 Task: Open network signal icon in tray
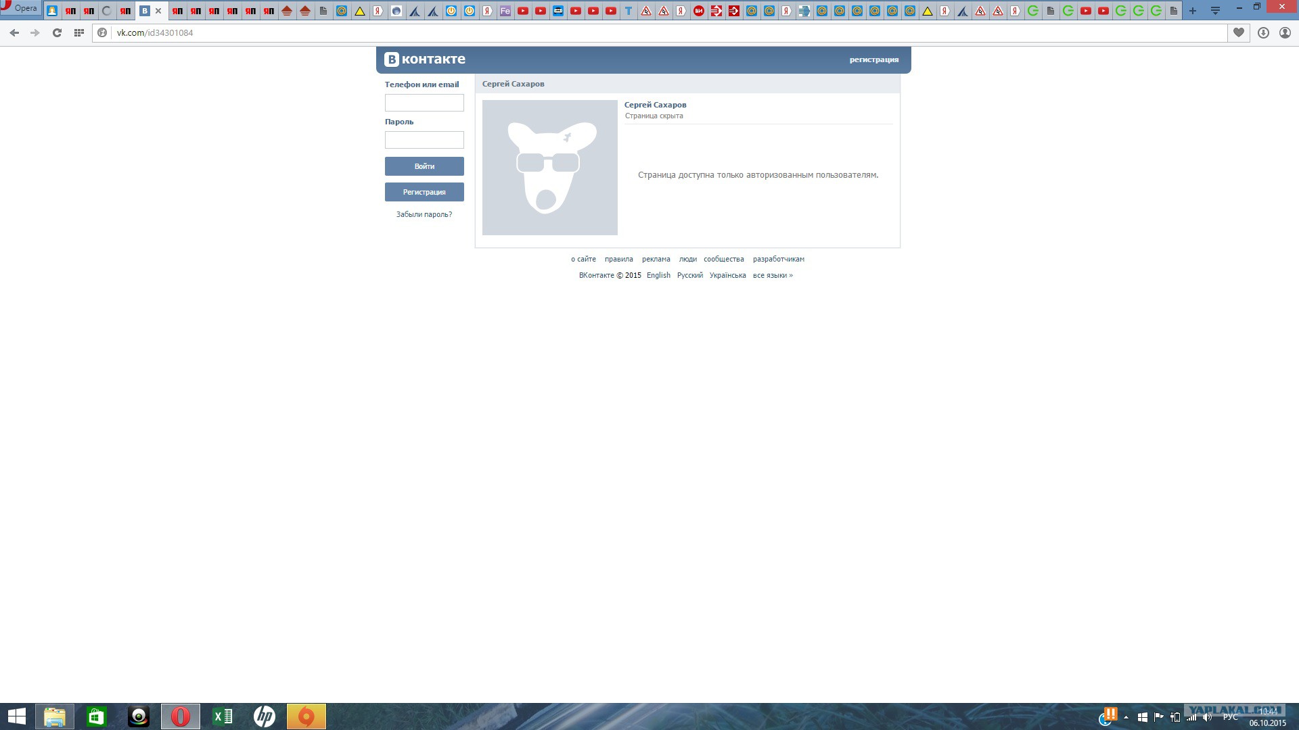click(x=1191, y=717)
